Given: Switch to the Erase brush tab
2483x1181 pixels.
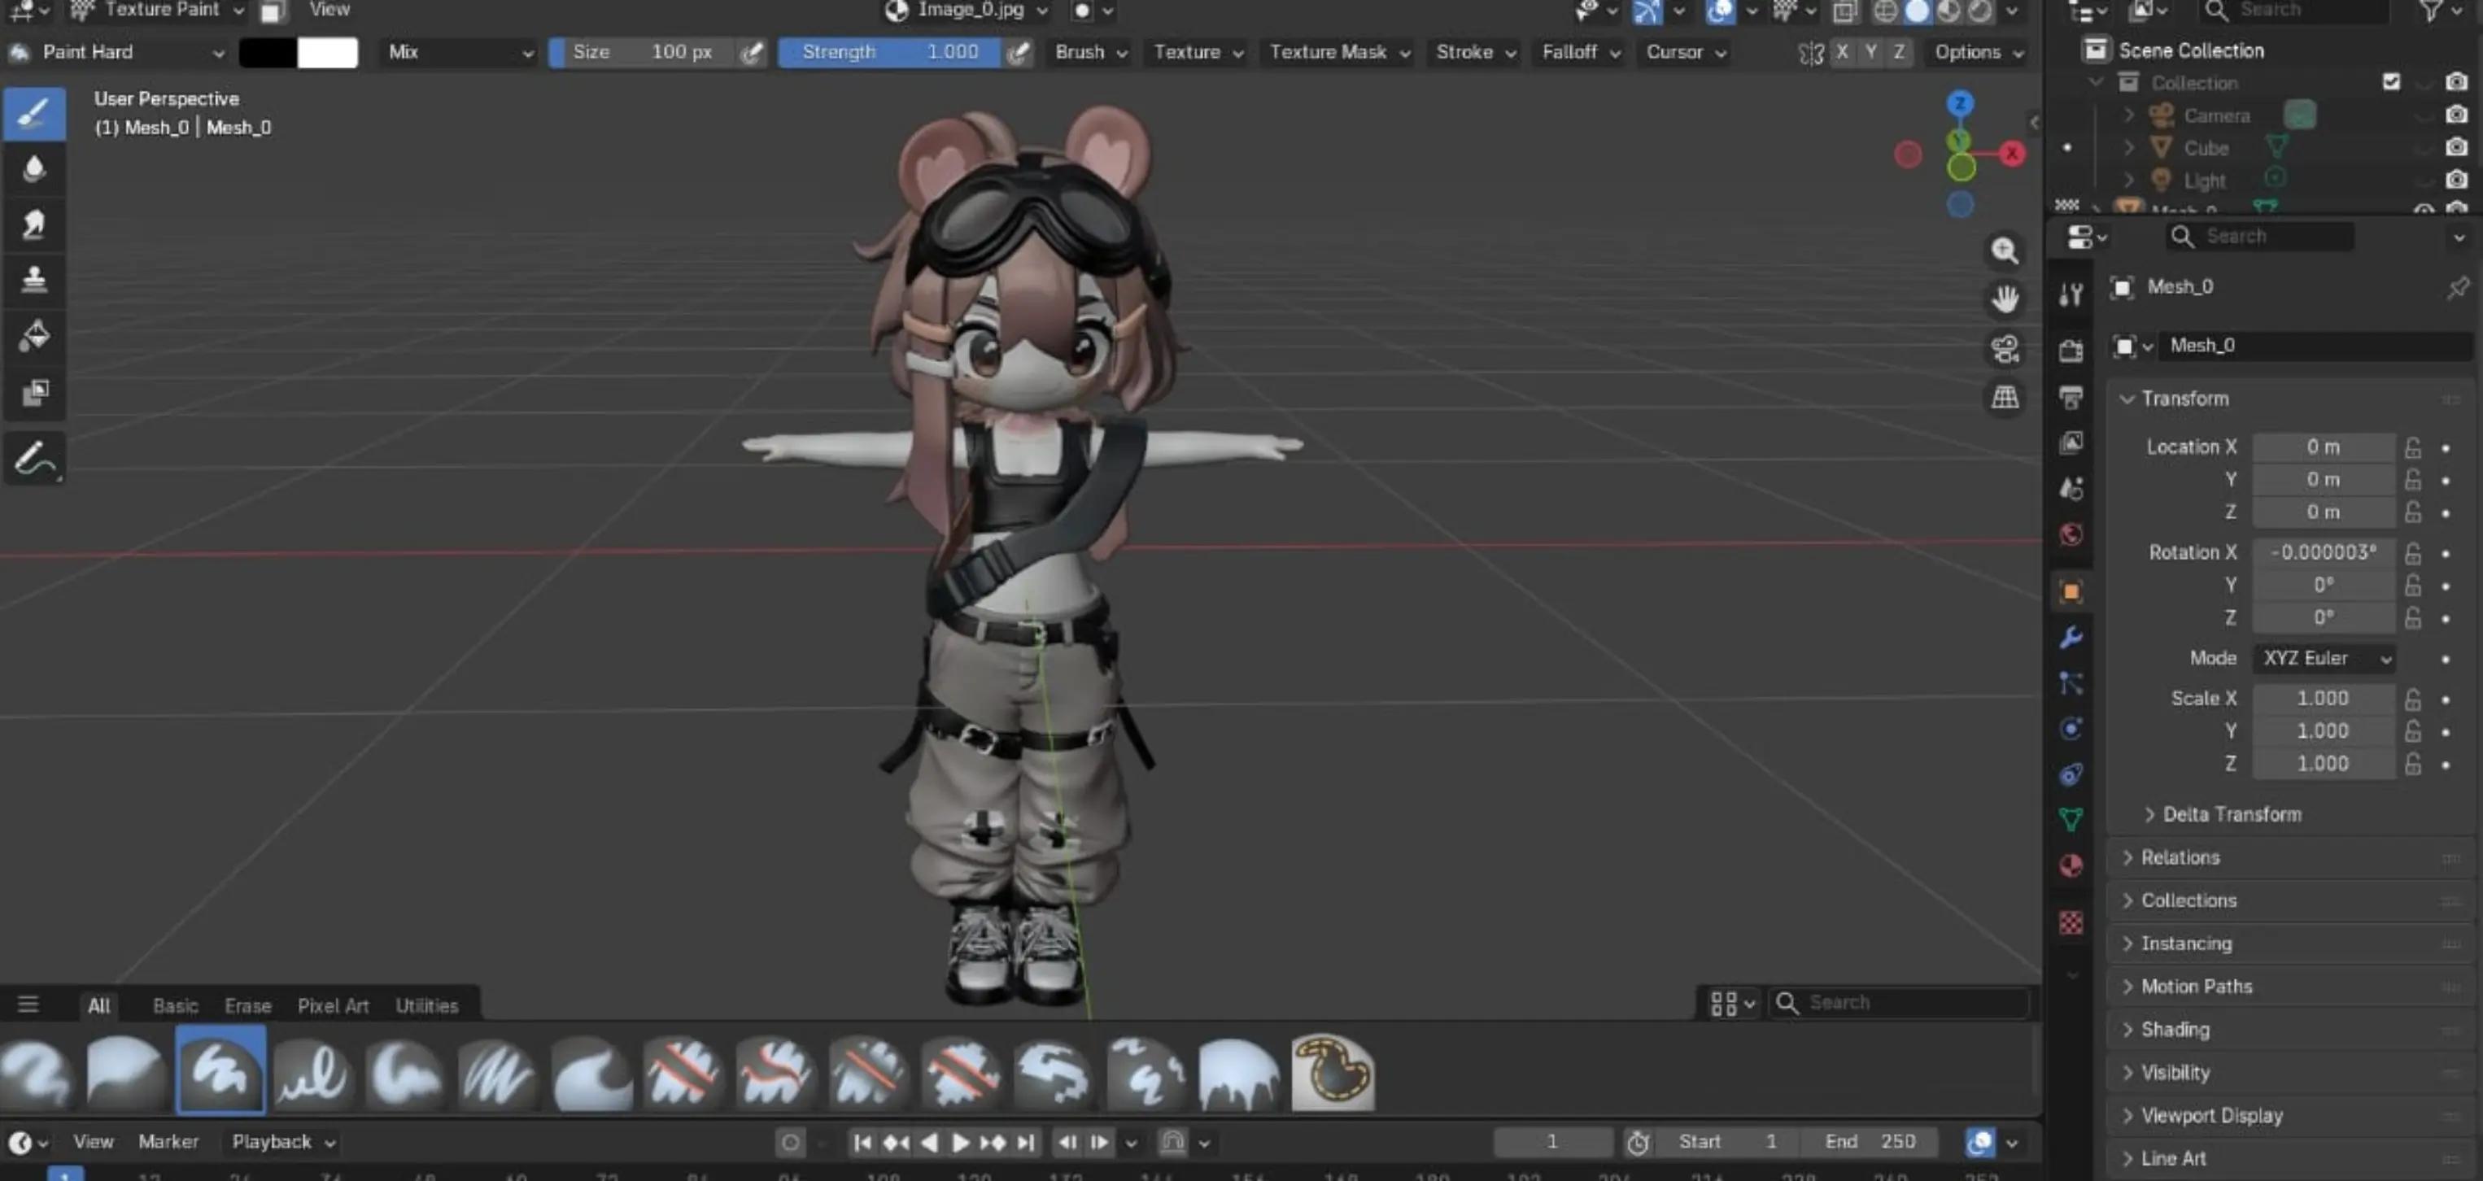Looking at the screenshot, I should click(247, 1005).
